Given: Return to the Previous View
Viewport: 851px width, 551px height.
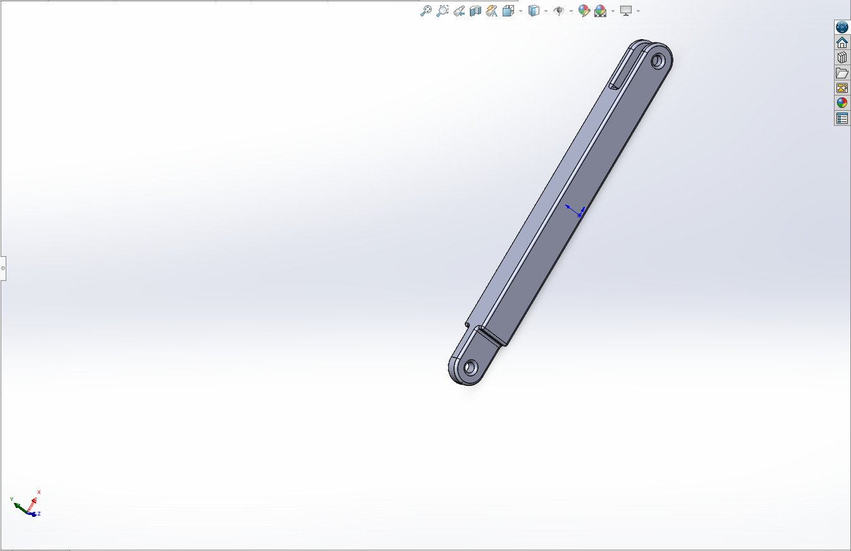Looking at the screenshot, I should 459,11.
